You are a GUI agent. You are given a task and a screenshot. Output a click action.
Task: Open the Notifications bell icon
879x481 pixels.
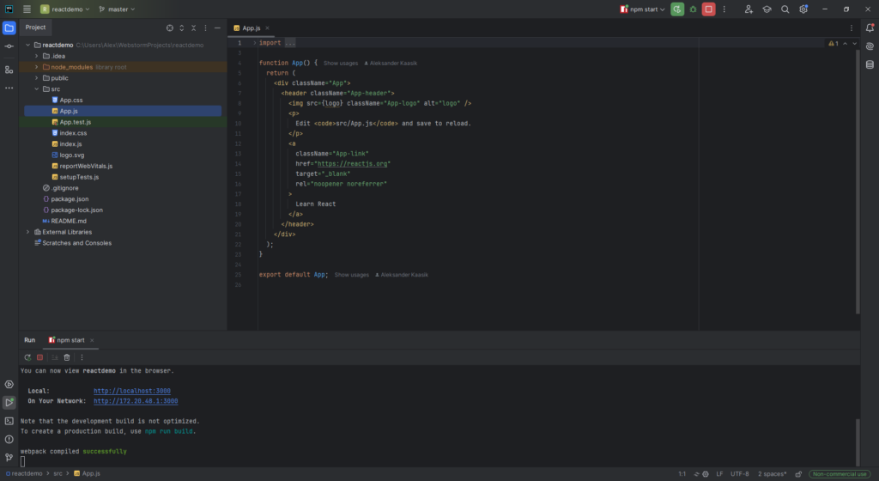(870, 27)
